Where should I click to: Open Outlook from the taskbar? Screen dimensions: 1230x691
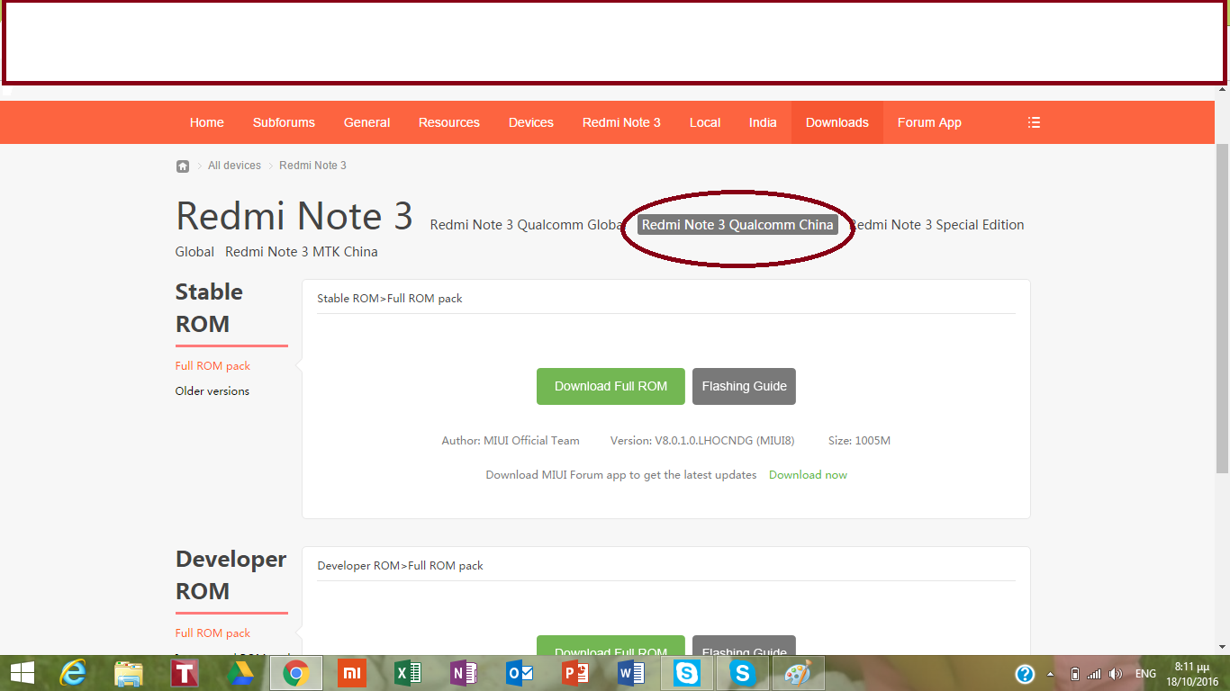click(x=520, y=673)
